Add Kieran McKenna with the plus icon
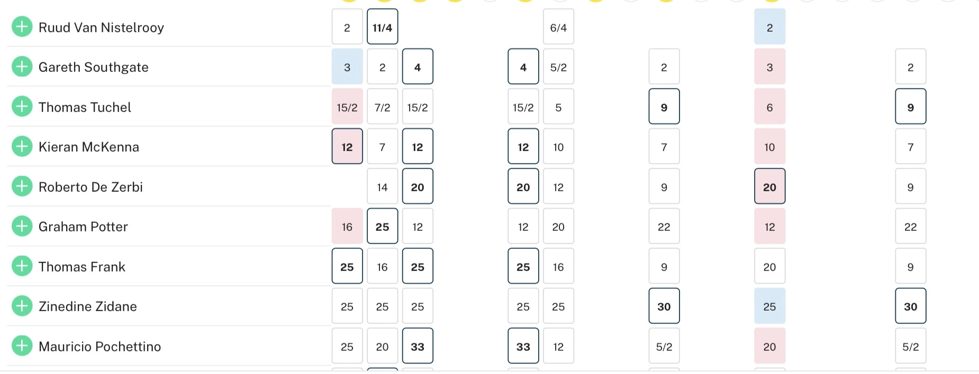This screenshot has height=374, width=979. pos(22,146)
